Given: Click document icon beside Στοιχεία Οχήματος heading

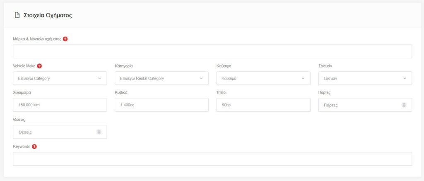Looking at the screenshot, I should (17, 15).
